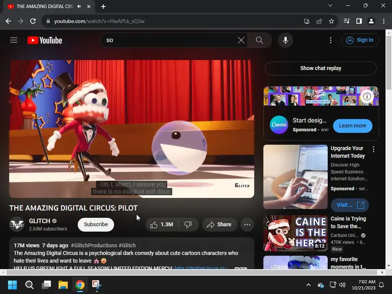Screen dimensions: 392x294
Task: Start voice search with microphone icon
Action: 285,40
